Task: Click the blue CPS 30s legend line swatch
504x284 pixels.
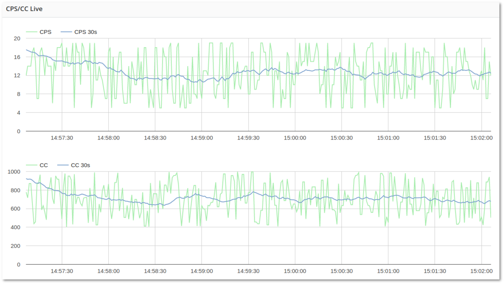Action: [x=67, y=32]
